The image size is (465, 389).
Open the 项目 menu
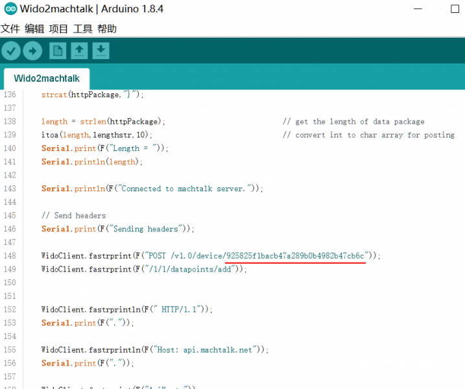58,29
